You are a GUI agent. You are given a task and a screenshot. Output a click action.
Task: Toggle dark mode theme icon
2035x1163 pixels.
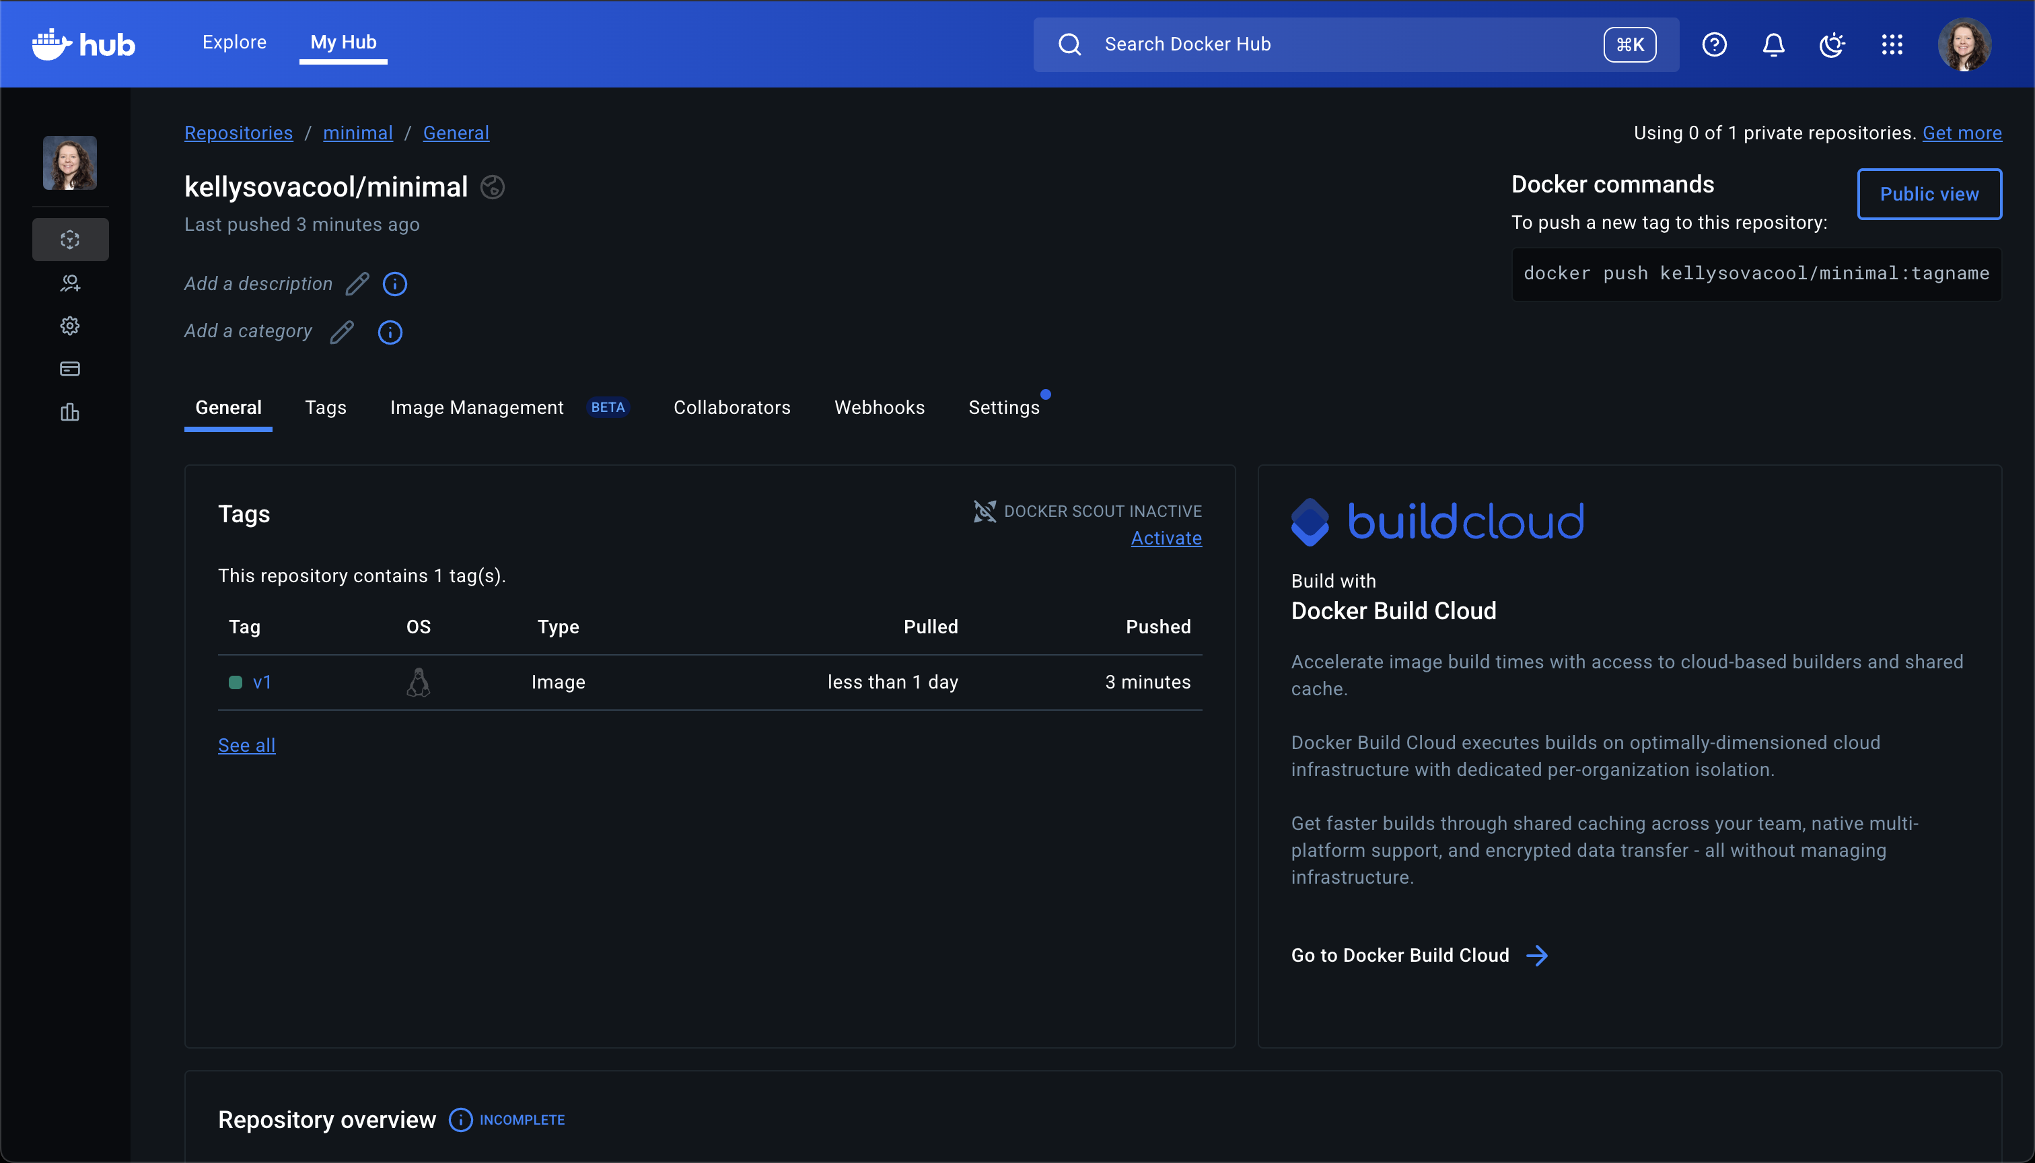(x=1832, y=44)
